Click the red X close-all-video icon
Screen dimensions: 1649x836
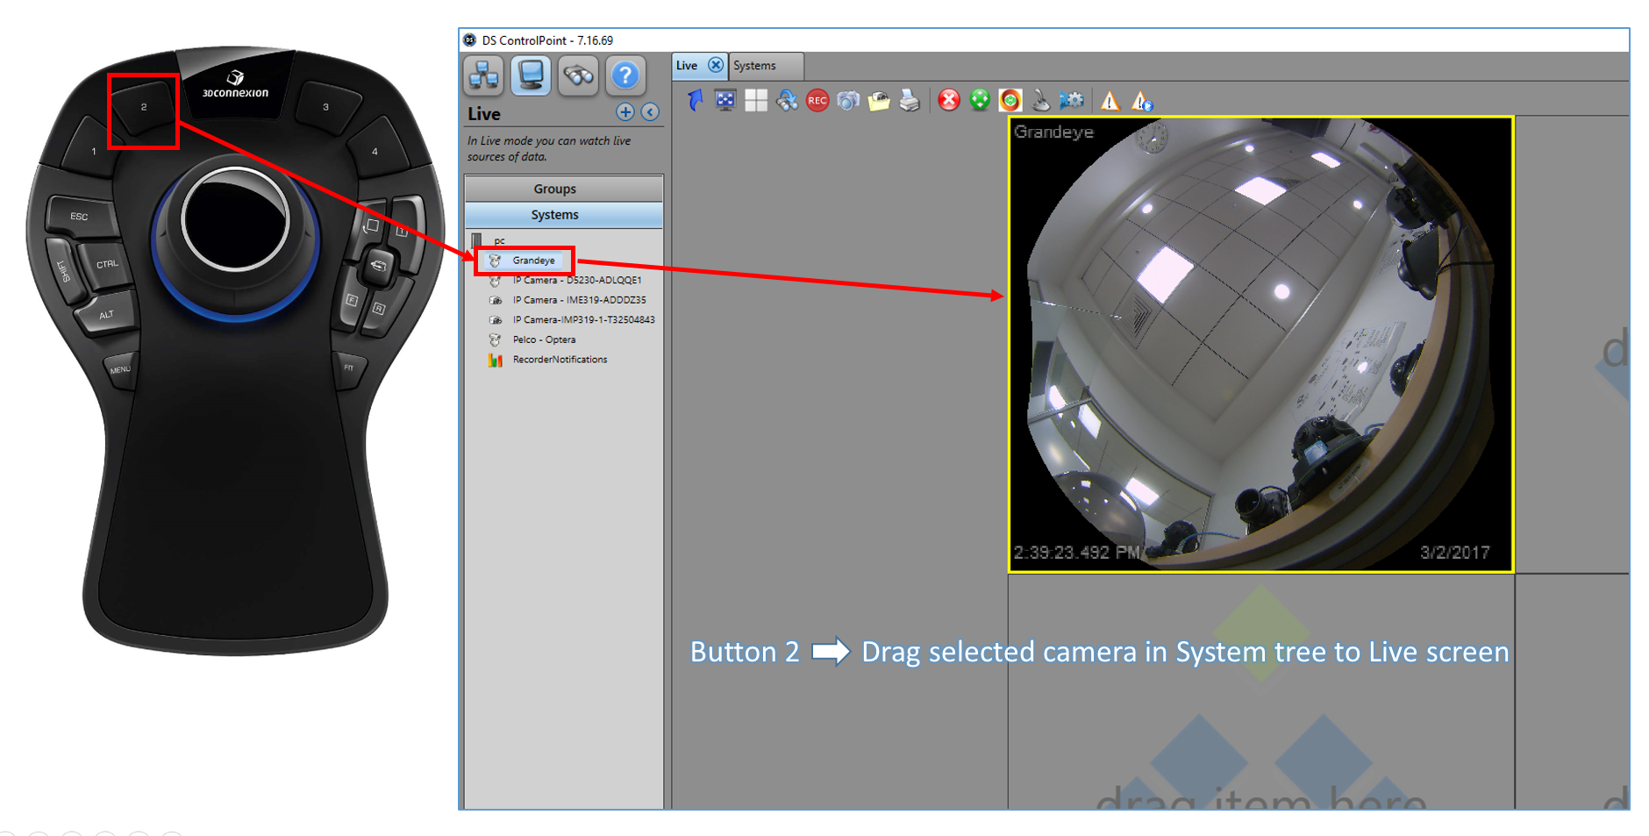[x=948, y=101]
